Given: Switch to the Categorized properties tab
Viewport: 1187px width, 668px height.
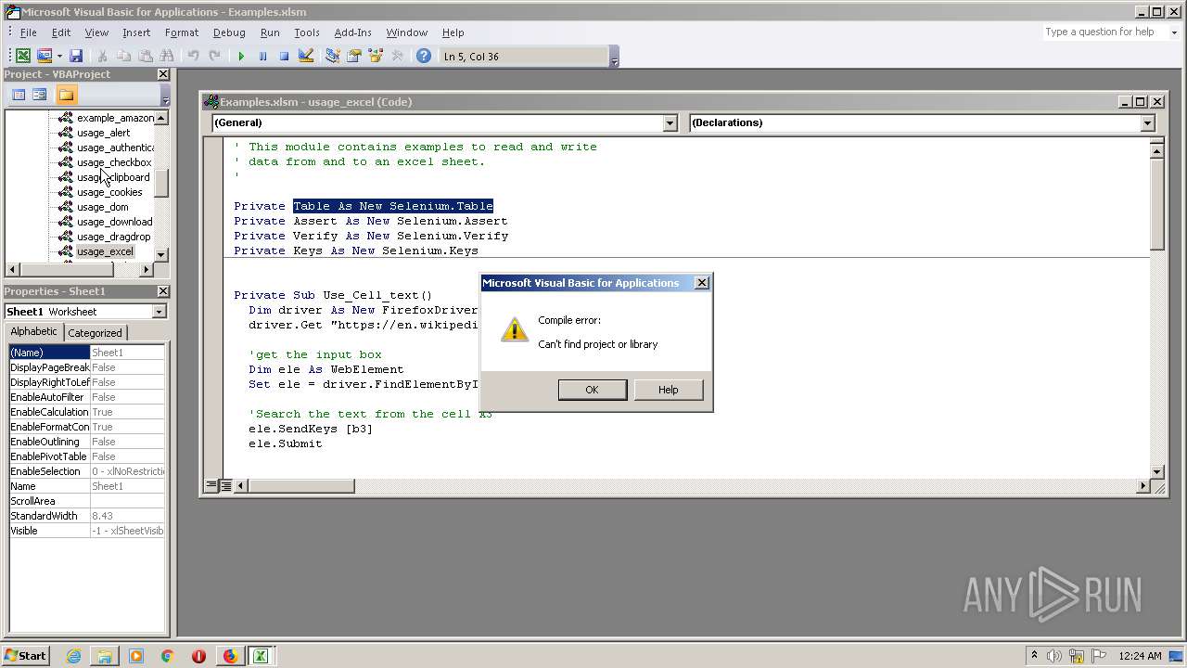Looking at the screenshot, I should pyautogui.click(x=95, y=333).
